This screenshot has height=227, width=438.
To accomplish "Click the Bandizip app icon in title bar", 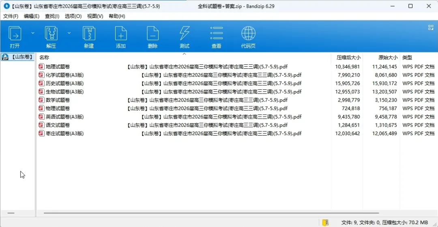I will point(6,6).
